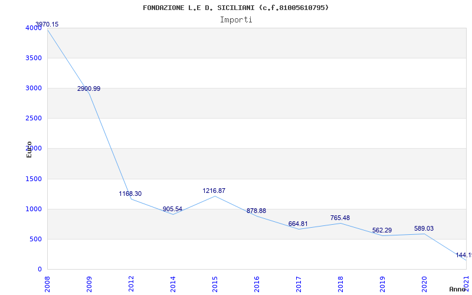Click the 664.81 data label
This screenshot has width=472, height=295.
click(298, 224)
